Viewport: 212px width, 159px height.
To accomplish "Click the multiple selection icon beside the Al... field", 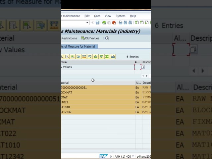I will (143, 67).
